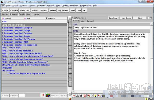
Task: Toggle the RO read-only checkbox
Action: click(149, 18)
